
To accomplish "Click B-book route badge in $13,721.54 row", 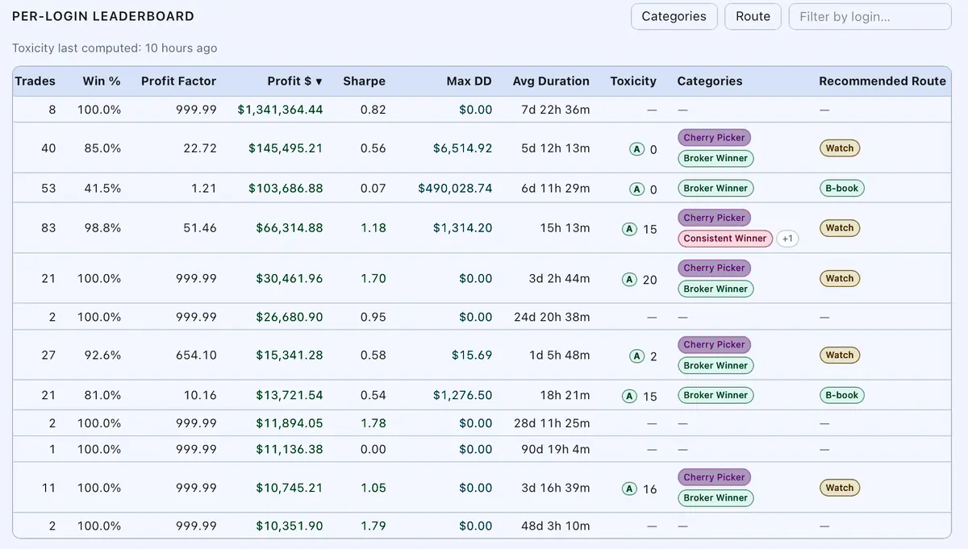I will coord(841,395).
